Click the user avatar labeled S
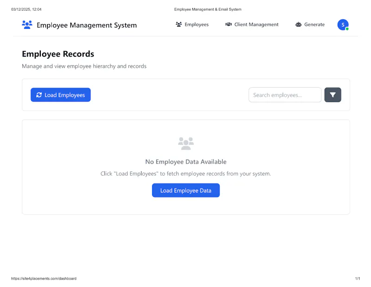The image size is (371, 287). pyautogui.click(x=343, y=25)
